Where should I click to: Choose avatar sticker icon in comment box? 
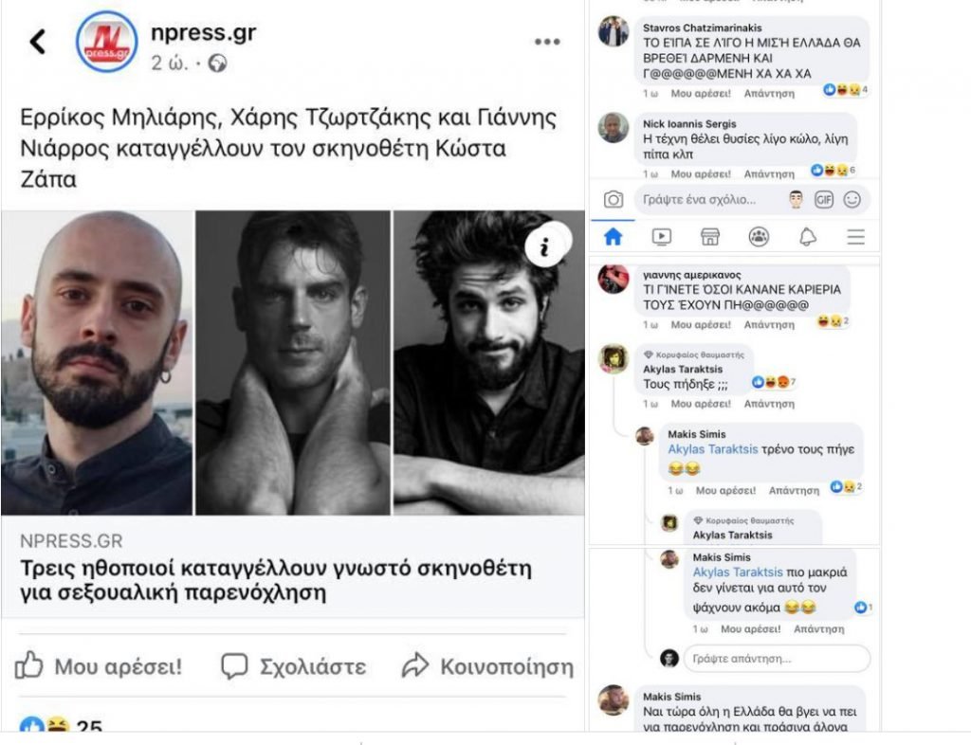[796, 199]
